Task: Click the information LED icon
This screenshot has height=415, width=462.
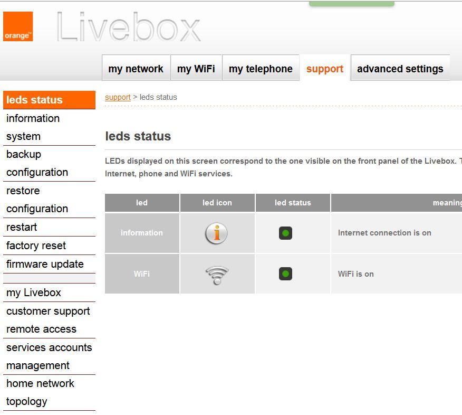Action: (217, 233)
